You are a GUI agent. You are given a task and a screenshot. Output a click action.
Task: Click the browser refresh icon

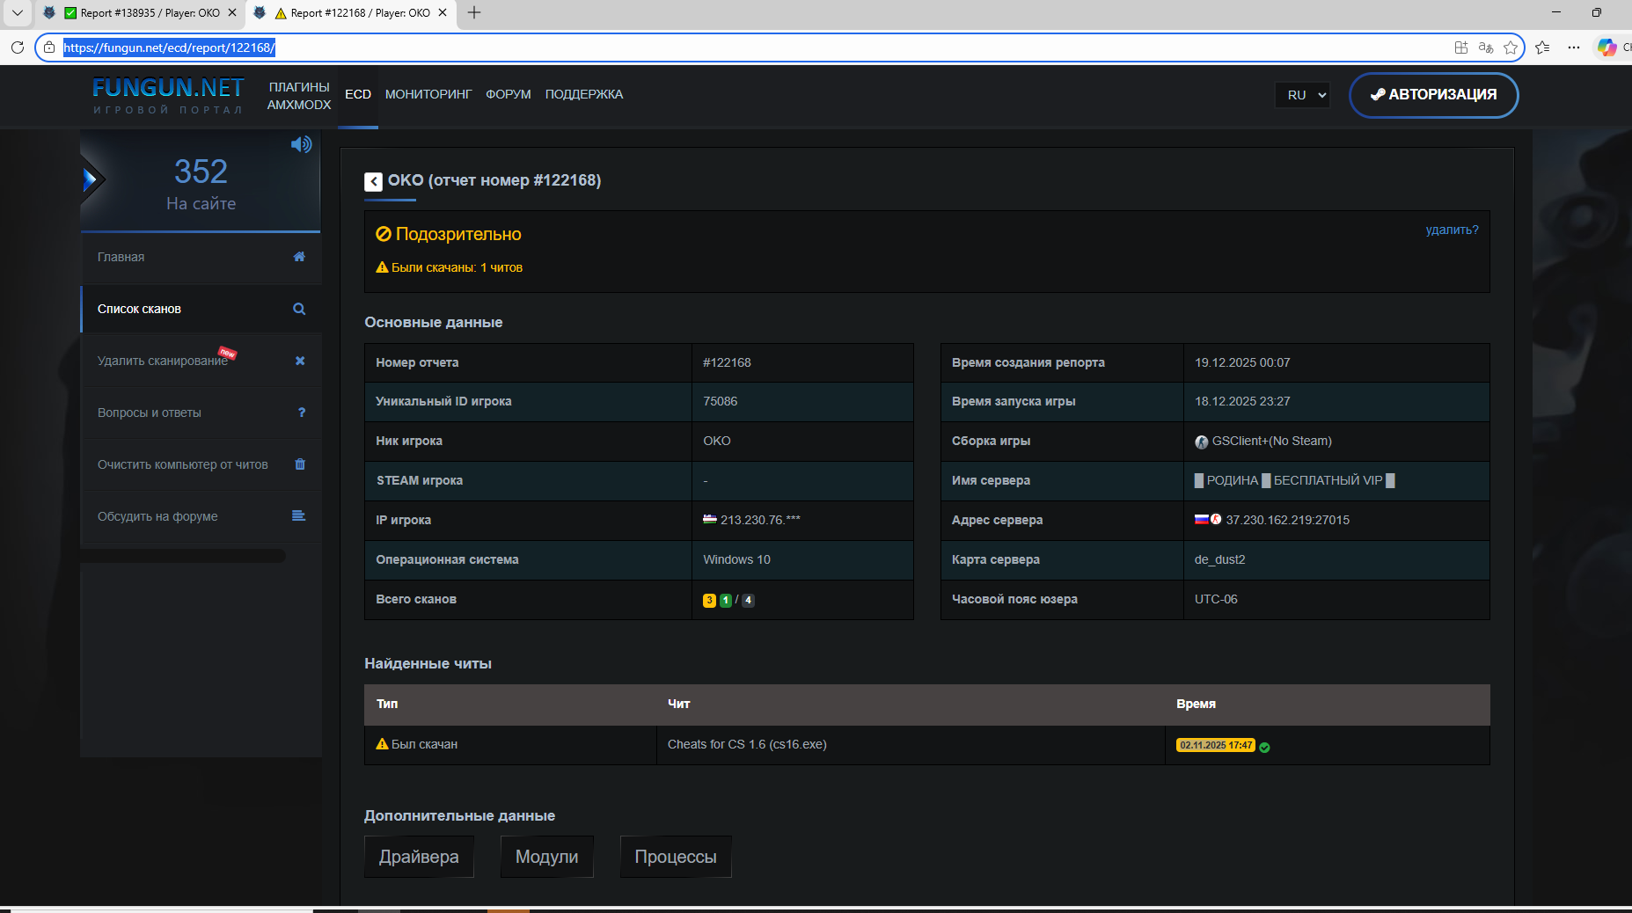(18, 47)
